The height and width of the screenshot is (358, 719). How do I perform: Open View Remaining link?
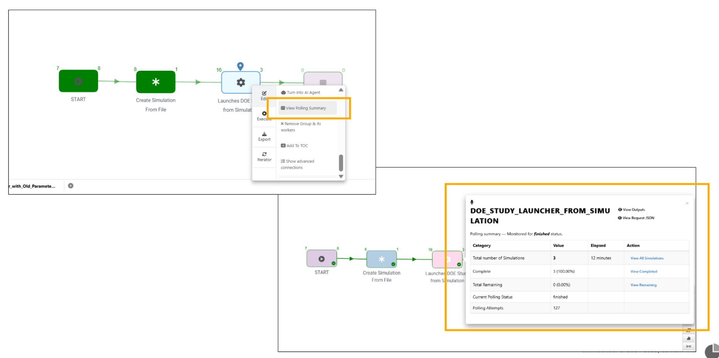click(x=643, y=285)
